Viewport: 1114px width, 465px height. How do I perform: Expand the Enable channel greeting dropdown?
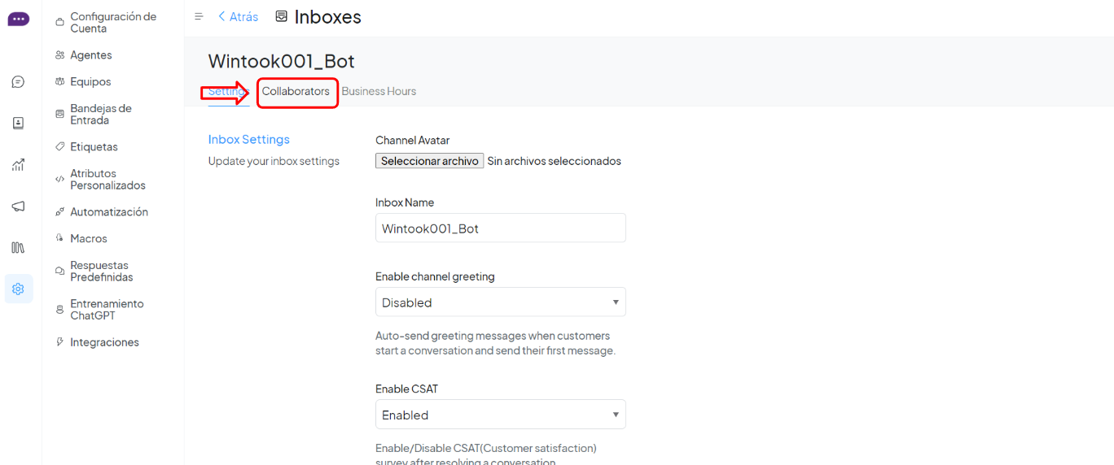[500, 302]
